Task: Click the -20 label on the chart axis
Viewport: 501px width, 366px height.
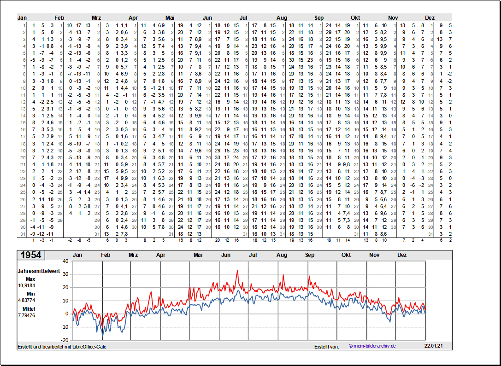Action: (65, 340)
